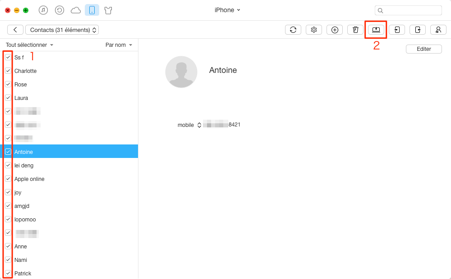Click the Antoine name heading
Viewport: 451px width, 279px height.
(223, 70)
